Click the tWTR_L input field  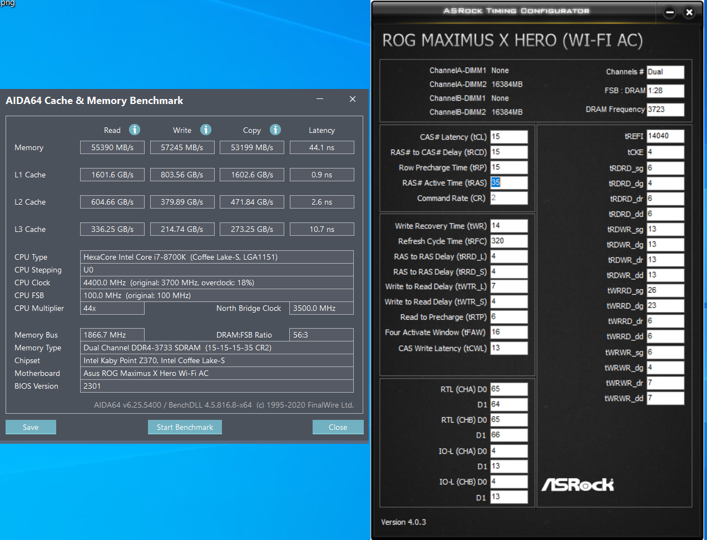[x=509, y=286]
